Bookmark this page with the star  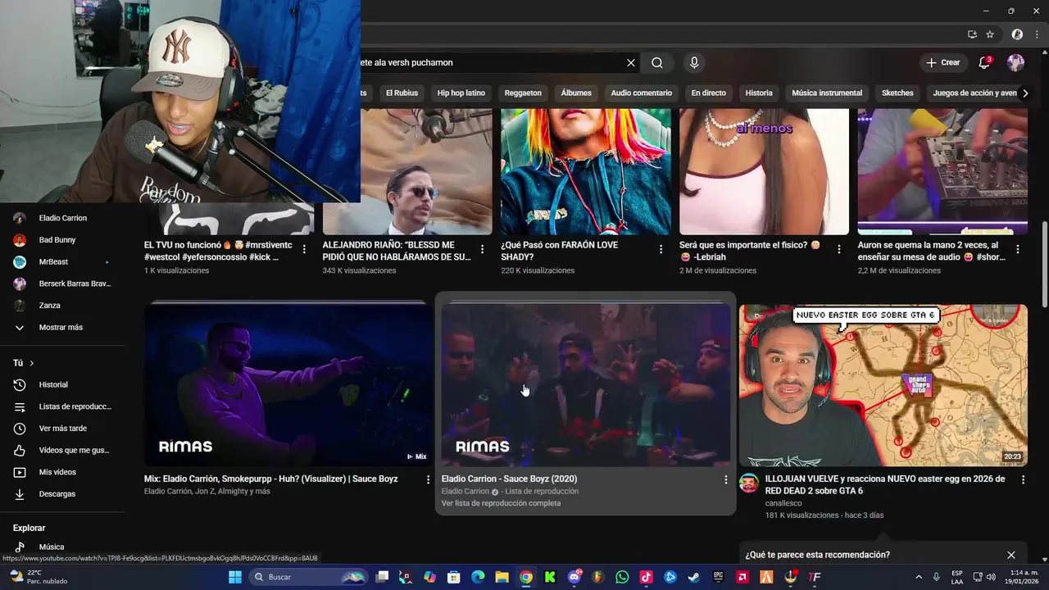[990, 34]
